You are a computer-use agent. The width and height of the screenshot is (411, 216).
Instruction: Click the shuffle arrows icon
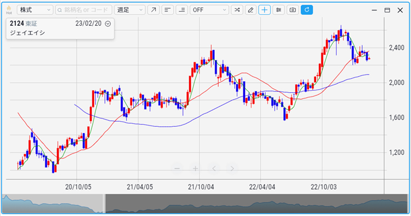(237, 10)
